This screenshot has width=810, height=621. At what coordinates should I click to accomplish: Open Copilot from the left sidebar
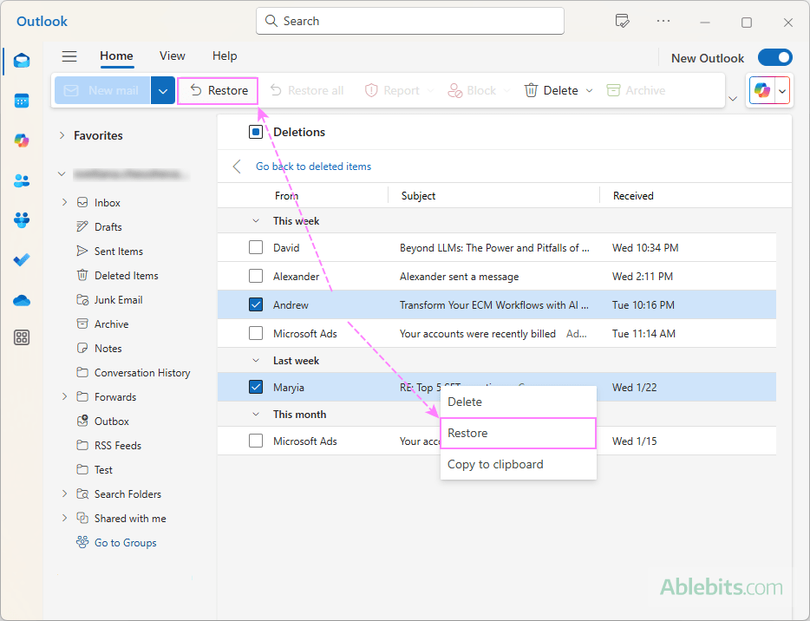22,141
